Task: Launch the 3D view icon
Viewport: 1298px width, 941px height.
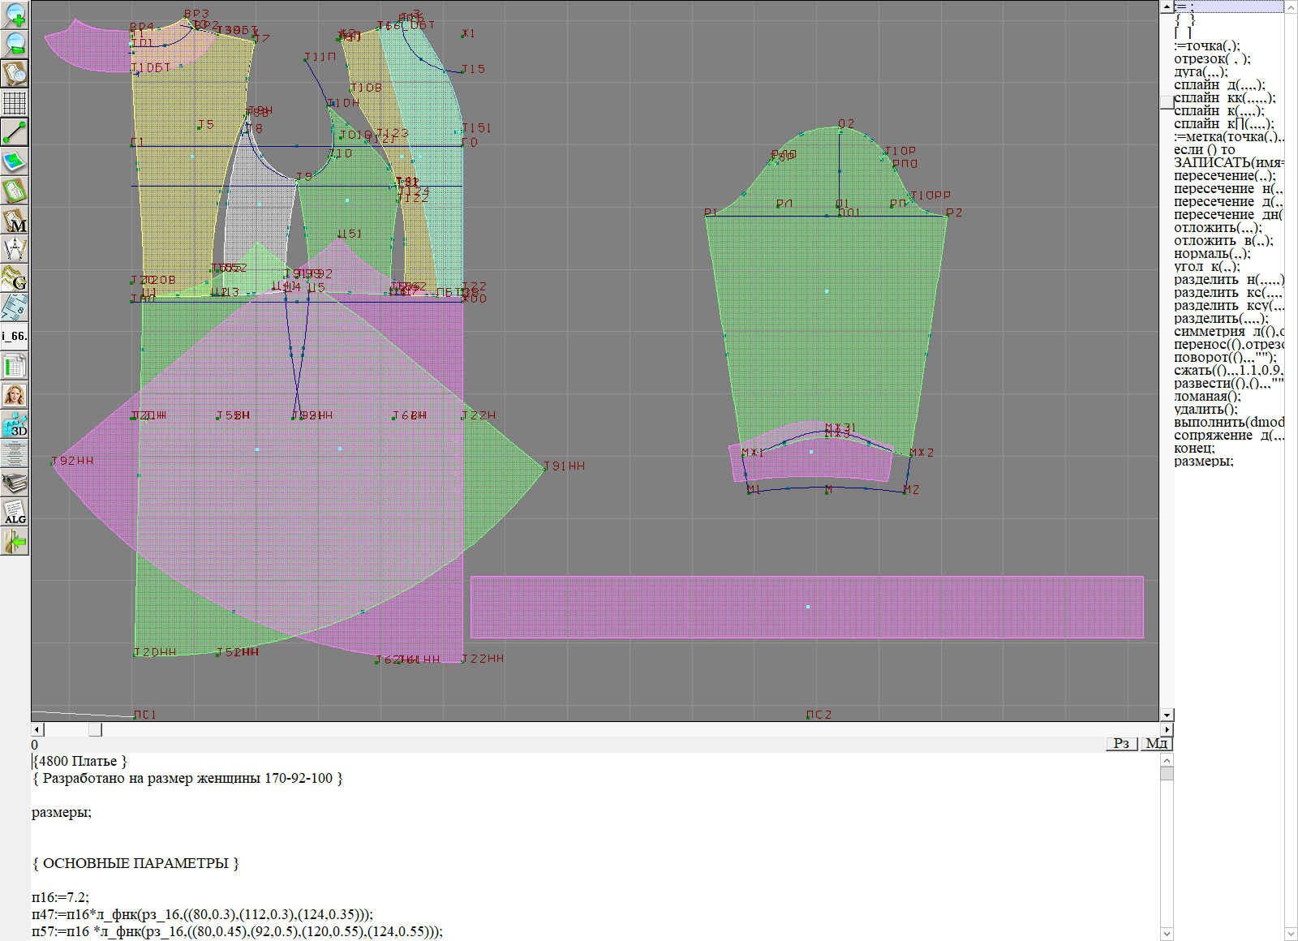Action: (x=15, y=424)
